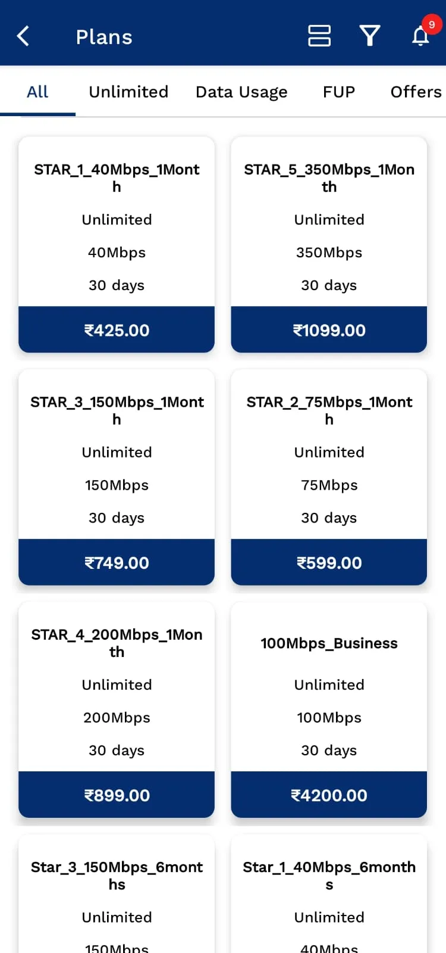Tap the back arrow icon
446x953 pixels.
tap(23, 36)
